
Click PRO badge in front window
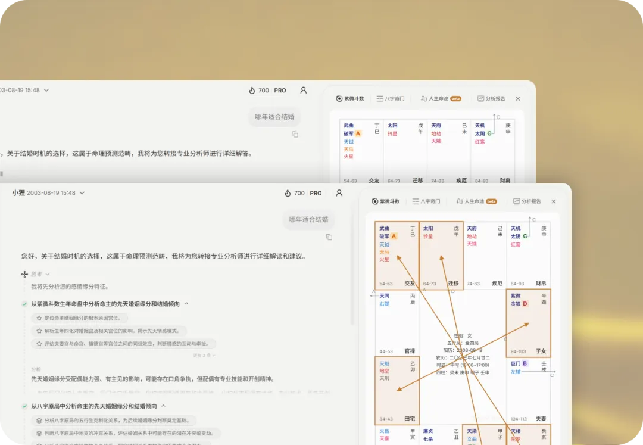point(316,193)
